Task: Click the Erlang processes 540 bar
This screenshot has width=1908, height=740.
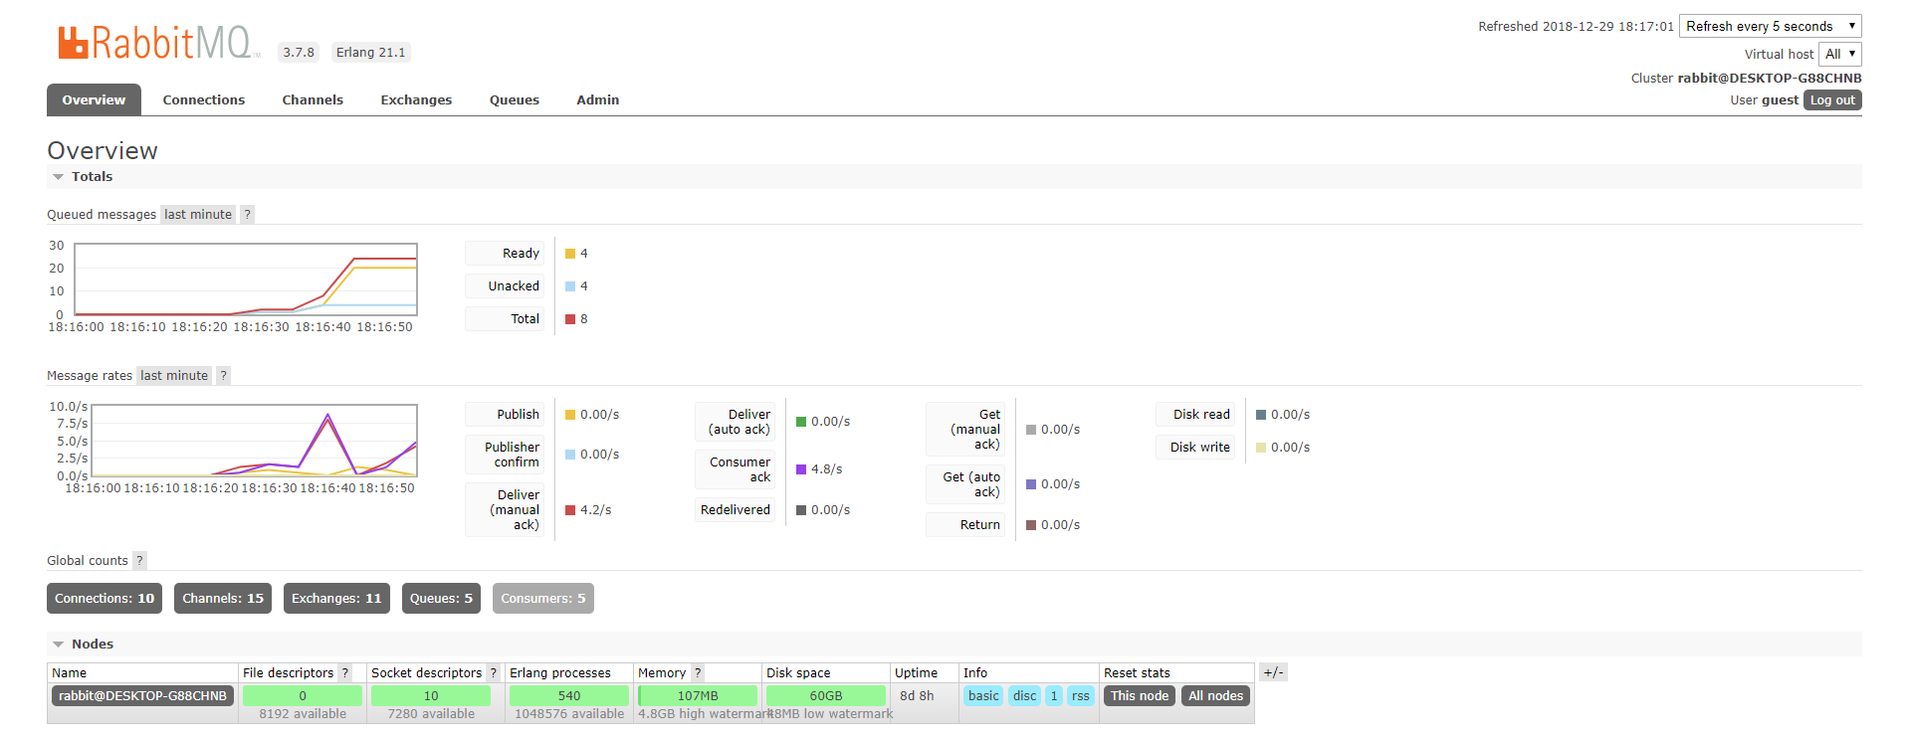Action: [569, 696]
